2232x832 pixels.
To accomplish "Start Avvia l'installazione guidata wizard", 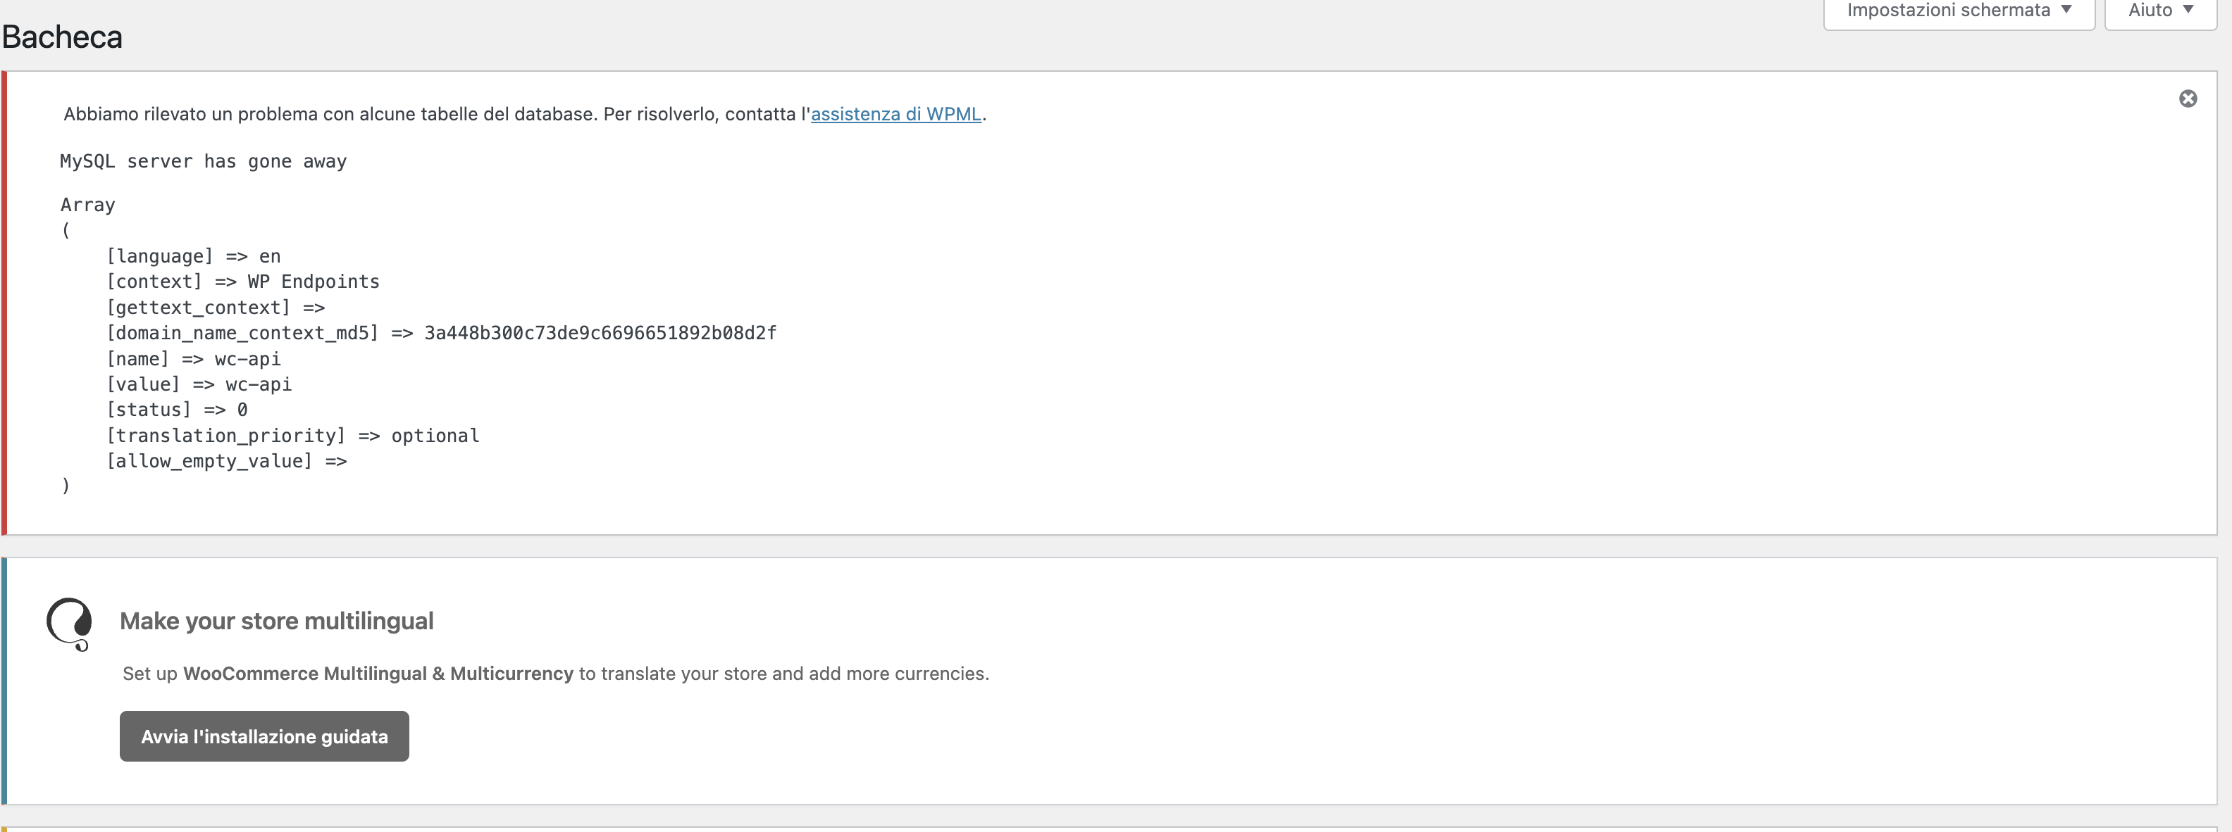I will [264, 736].
